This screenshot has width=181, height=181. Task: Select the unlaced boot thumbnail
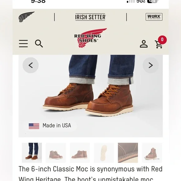(152, 153)
